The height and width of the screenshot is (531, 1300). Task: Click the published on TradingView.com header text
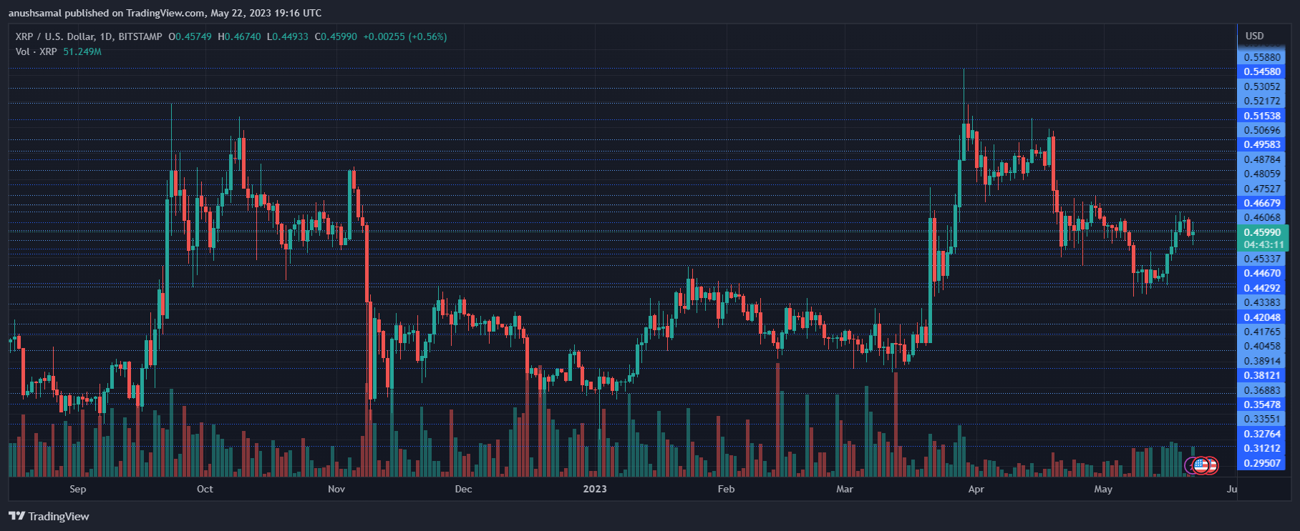click(165, 13)
